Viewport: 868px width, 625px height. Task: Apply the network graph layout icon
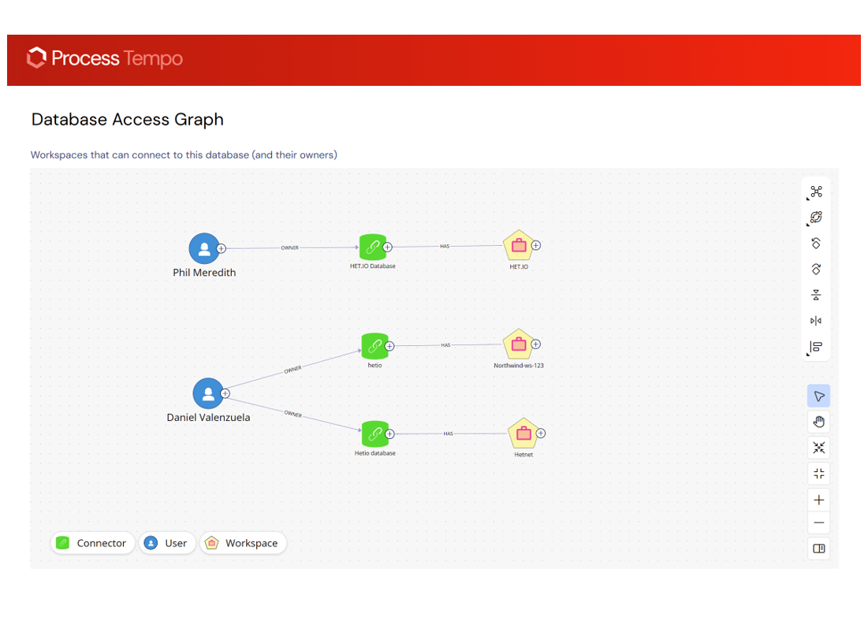(x=816, y=192)
